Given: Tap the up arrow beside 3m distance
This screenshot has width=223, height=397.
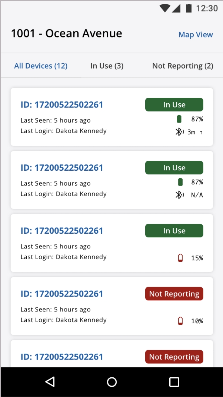Looking at the screenshot, I should point(201,132).
